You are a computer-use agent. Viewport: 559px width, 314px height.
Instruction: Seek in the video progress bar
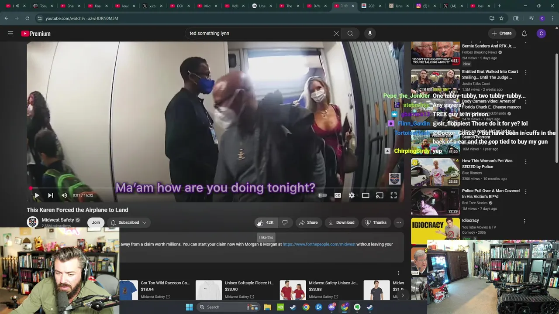click(x=215, y=188)
